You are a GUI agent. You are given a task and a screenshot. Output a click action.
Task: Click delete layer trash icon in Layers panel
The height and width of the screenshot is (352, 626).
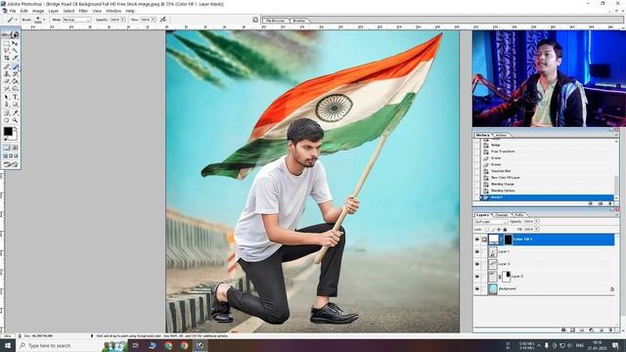[610, 330]
